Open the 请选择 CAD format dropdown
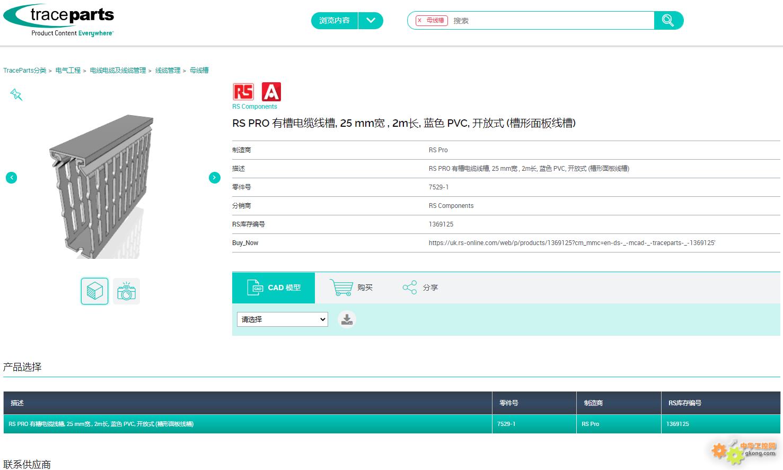This screenshot has height=470, width=783. pyautogui.click(x=282, y=319)
